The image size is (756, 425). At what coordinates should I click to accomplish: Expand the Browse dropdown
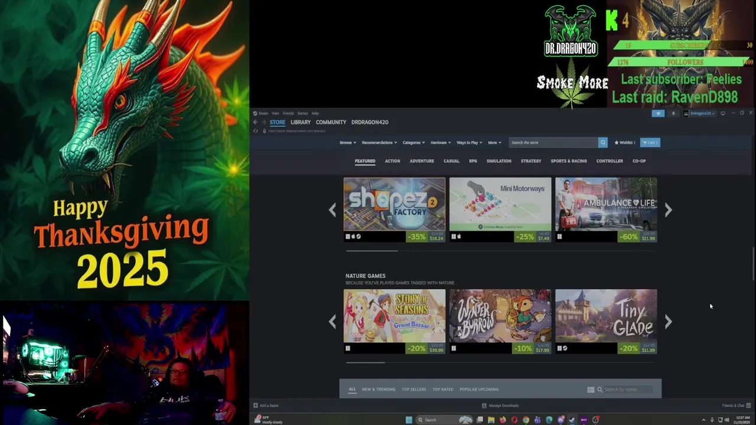[347, 142]
